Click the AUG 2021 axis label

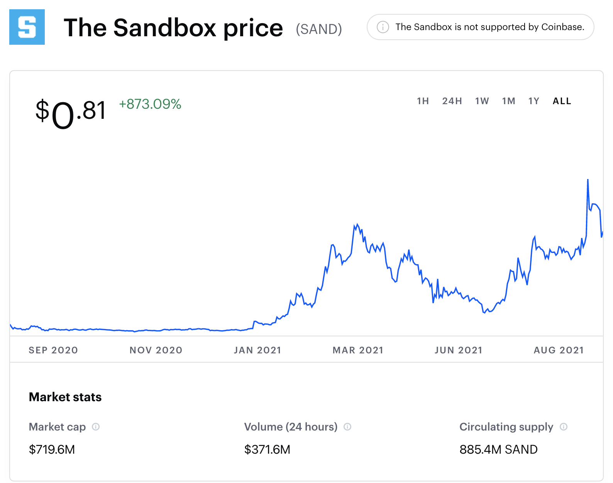[559, 350]
